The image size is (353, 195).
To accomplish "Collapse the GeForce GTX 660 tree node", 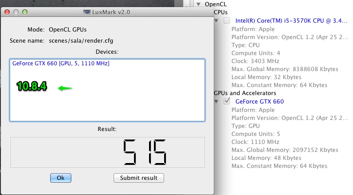I will coord(216,102).
